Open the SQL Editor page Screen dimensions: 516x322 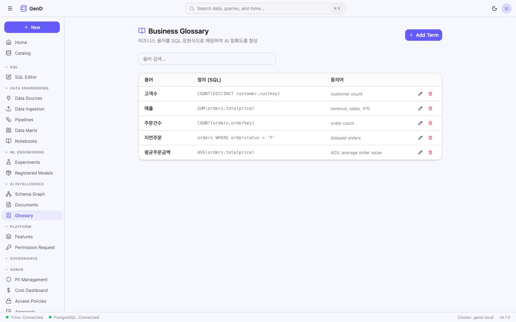26,77
